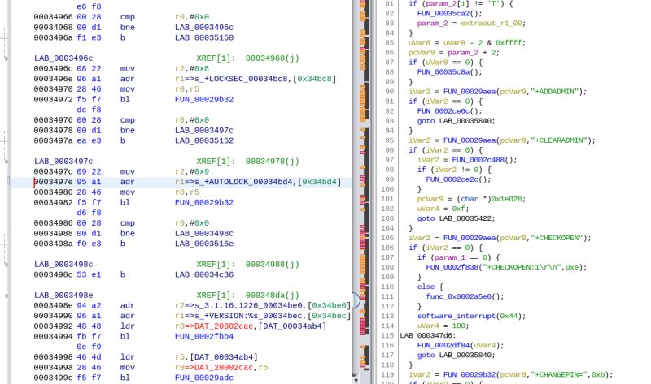This screenshot has width=651, height=384.
Task: Click func_0x0002a5e0 call on line 111
Action: (x=460, y=296)
